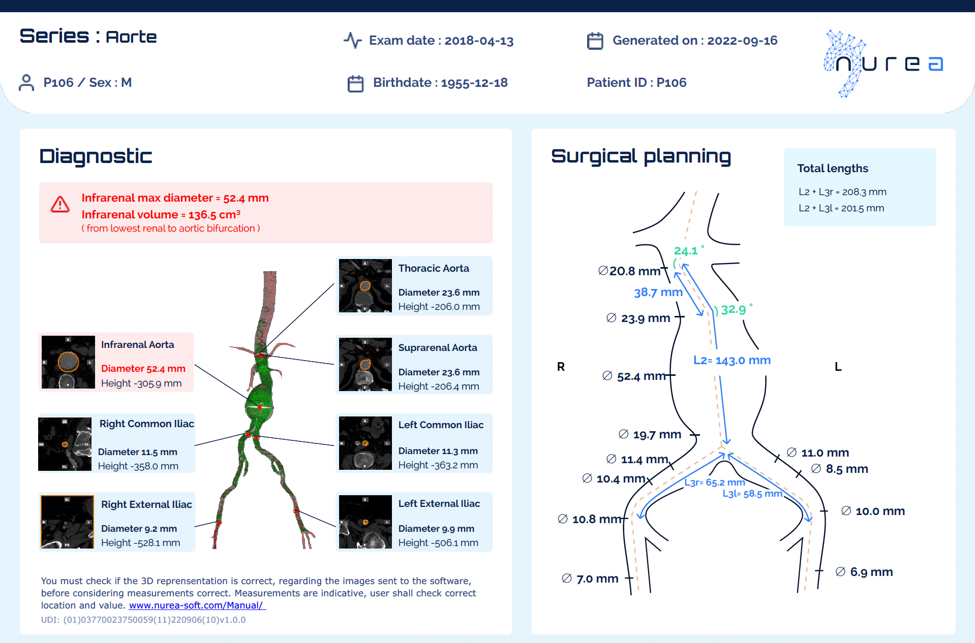This screenshot has height=643, width=975.
Task: Click the red warning triangle icon
Action: 60,204
